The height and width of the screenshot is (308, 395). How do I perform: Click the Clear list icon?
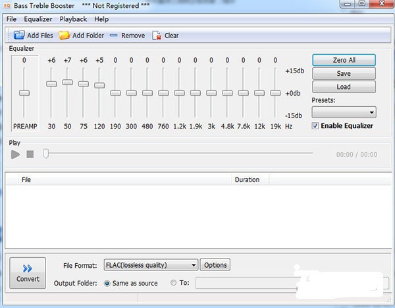tap(157, 36)
